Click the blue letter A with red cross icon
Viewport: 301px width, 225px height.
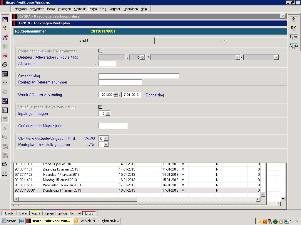point(5,37)
